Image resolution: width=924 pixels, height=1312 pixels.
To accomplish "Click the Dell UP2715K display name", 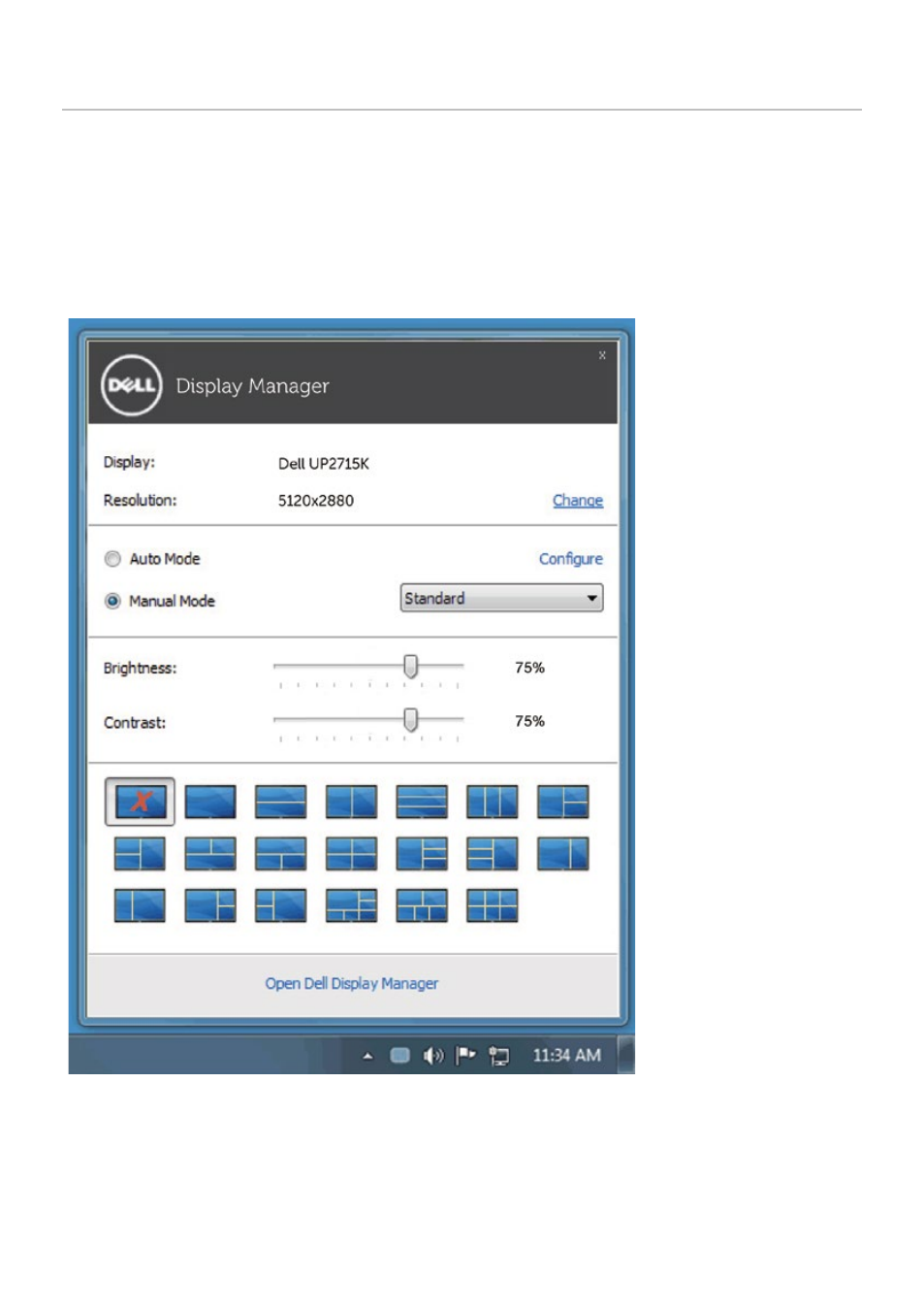I will tap(324, 464).
